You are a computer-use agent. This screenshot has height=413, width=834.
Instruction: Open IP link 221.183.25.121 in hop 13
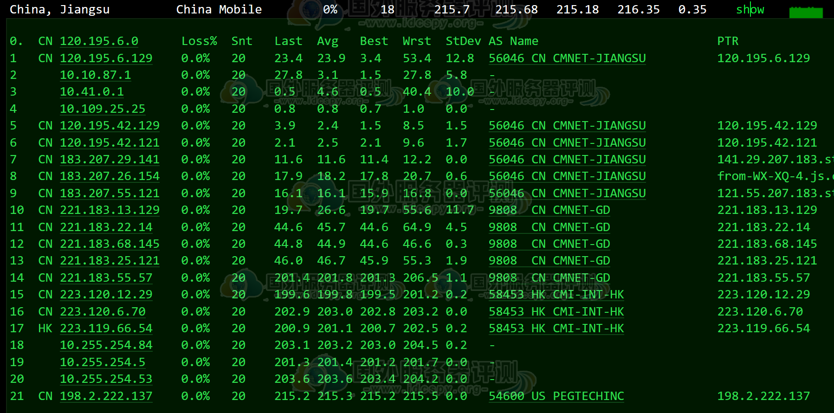[x=110, y=261]
